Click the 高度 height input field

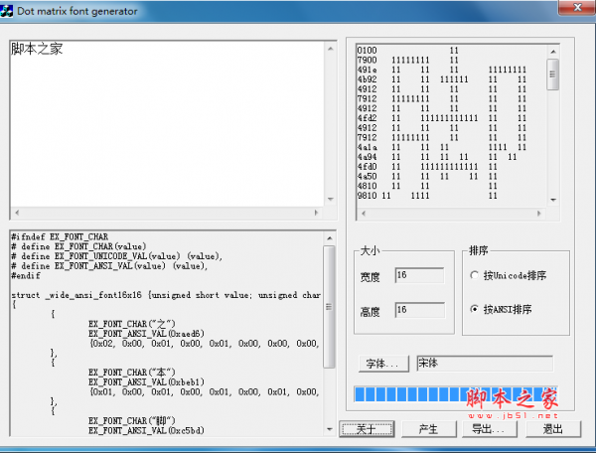(x=418, y=310)
